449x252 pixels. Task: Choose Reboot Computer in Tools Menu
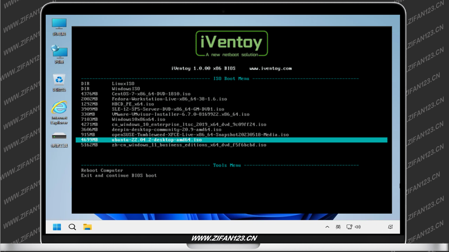(x=102, y=170)
